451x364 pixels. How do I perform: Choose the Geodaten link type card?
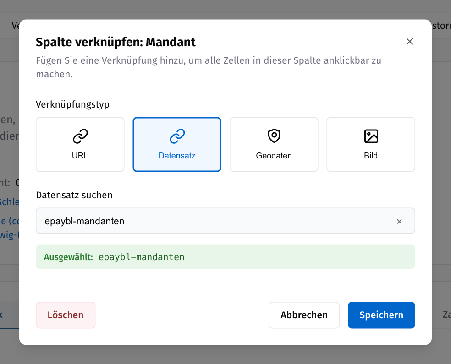tap(274, 144)
